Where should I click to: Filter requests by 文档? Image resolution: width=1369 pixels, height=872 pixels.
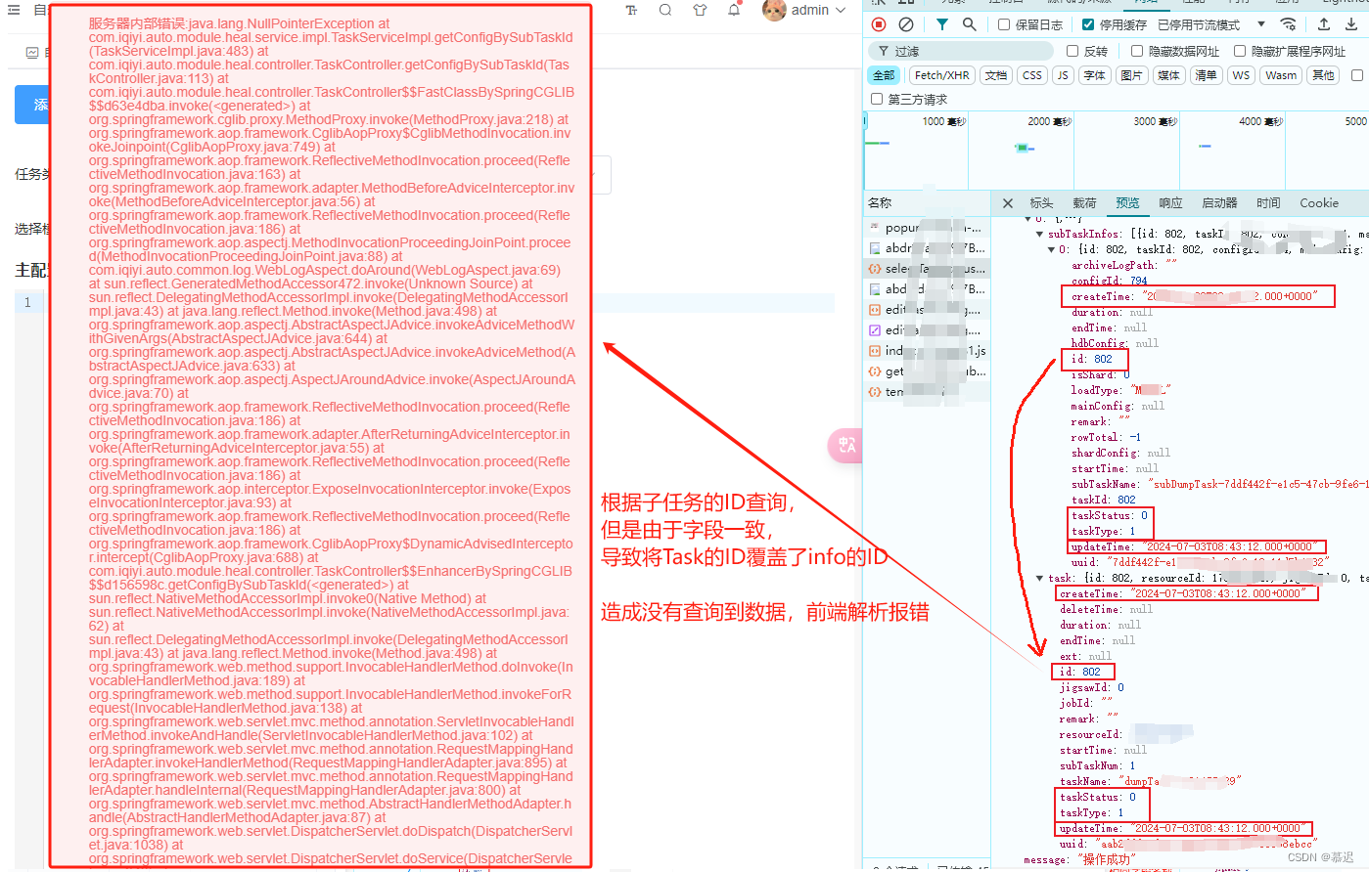(996, 75)
